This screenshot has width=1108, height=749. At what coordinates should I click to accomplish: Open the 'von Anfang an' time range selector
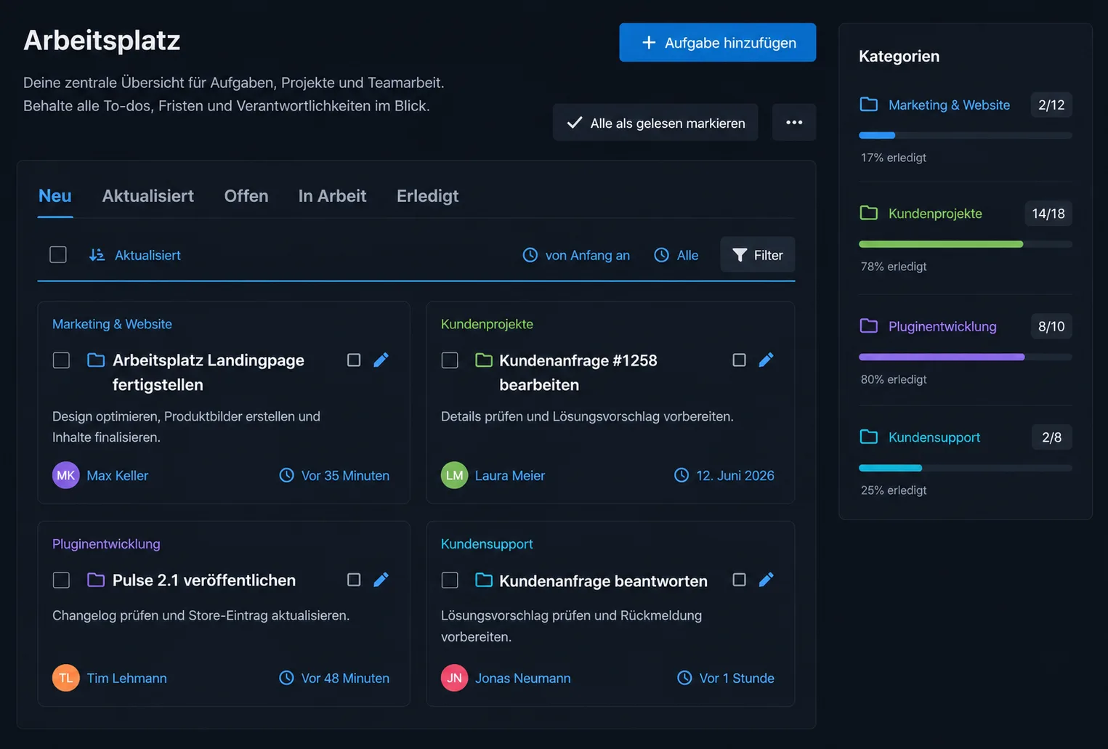pyautogui.click(x=576, y=255)
